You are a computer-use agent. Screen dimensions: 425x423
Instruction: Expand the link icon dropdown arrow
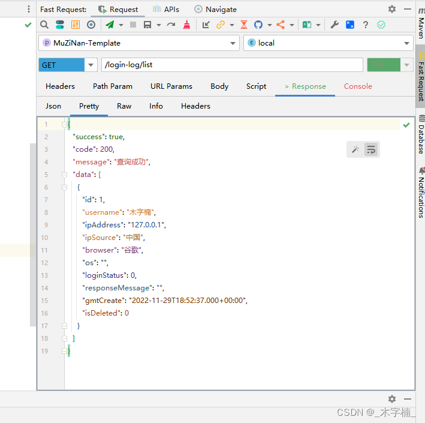[232, 25]
